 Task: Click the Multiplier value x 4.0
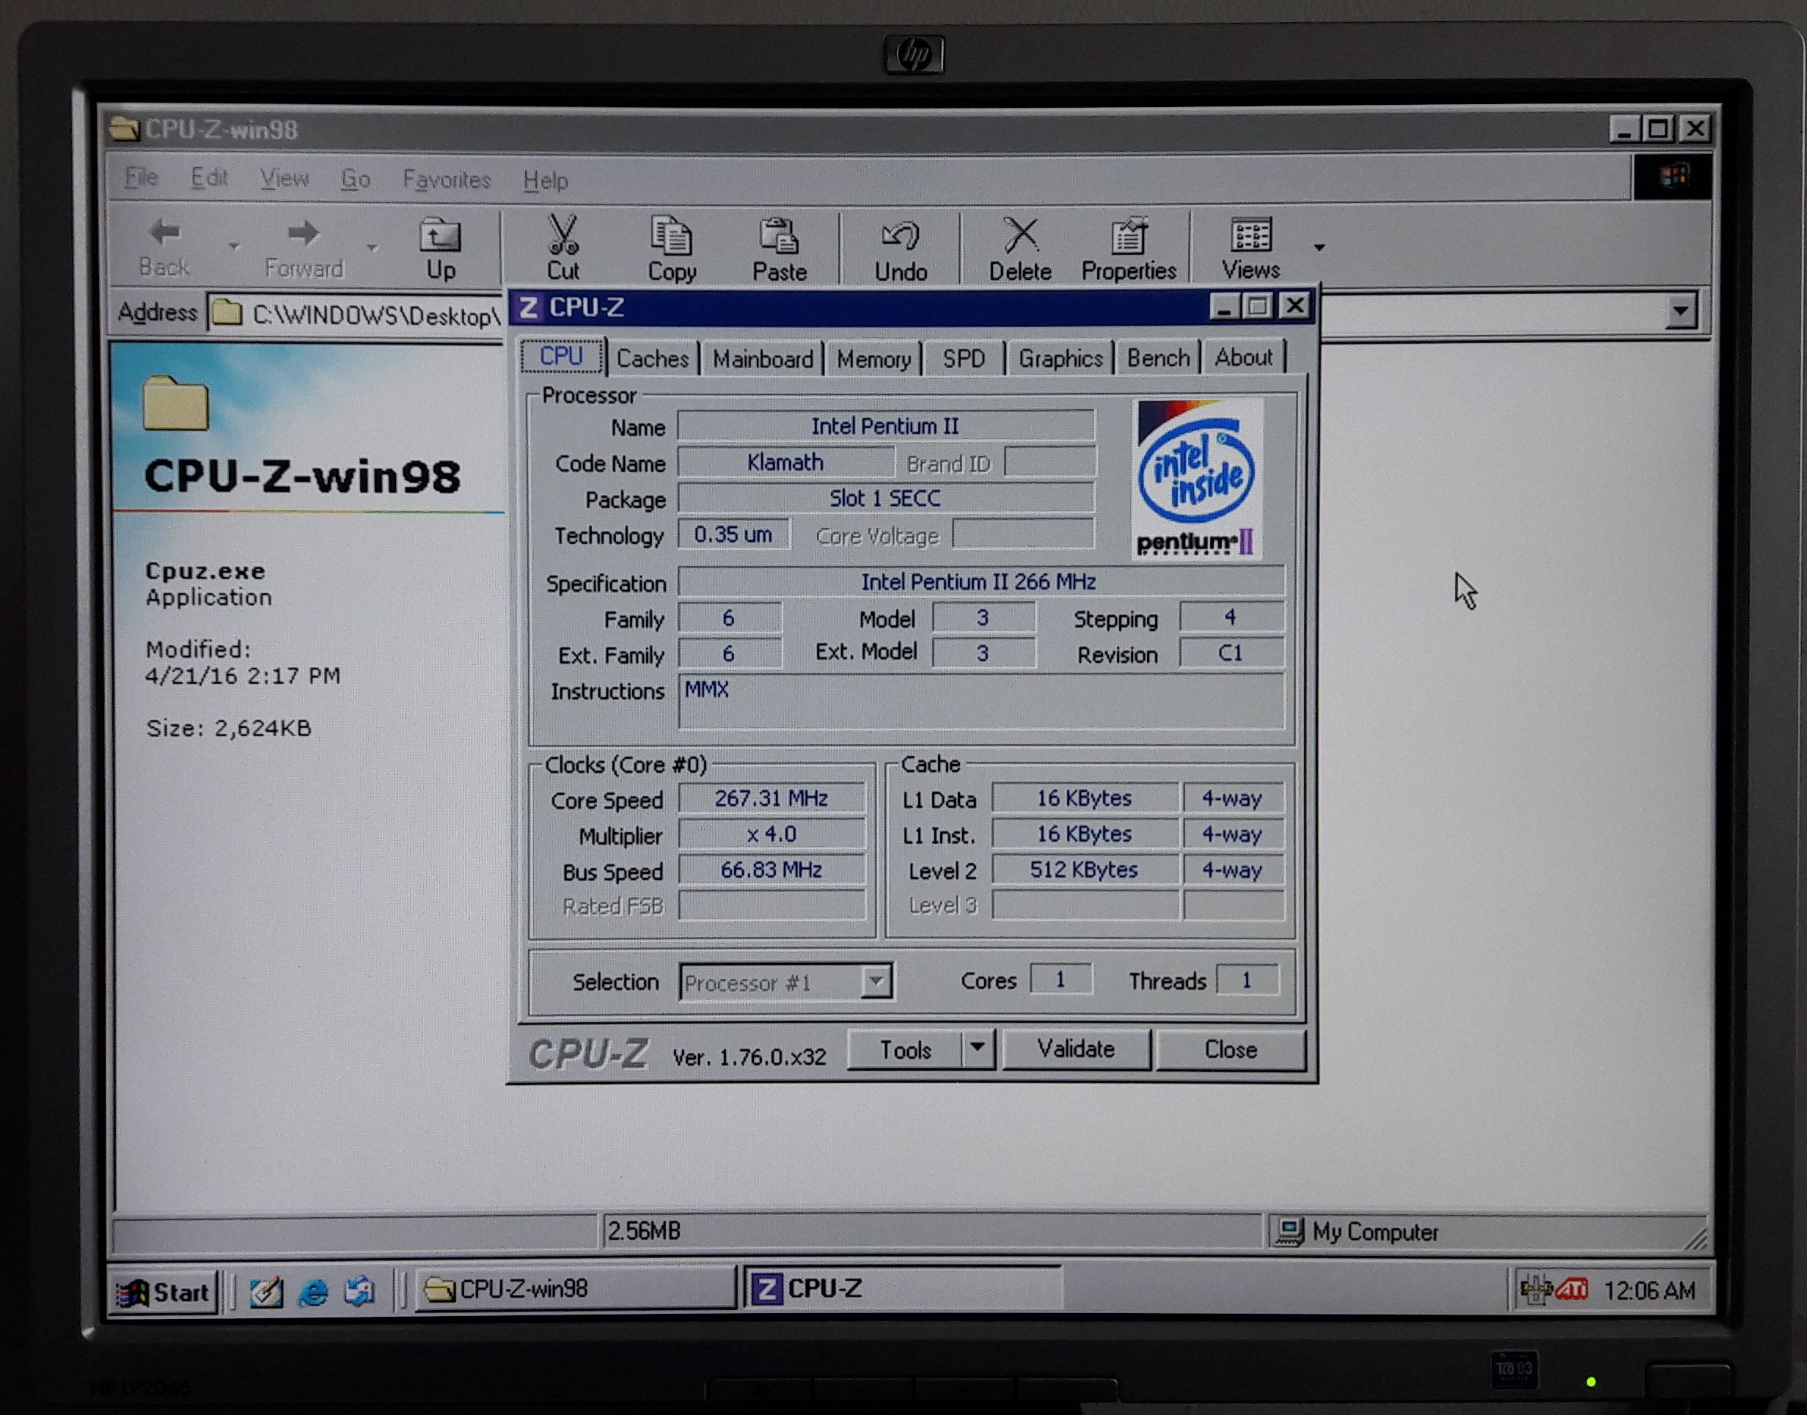(x=771, y=834)
